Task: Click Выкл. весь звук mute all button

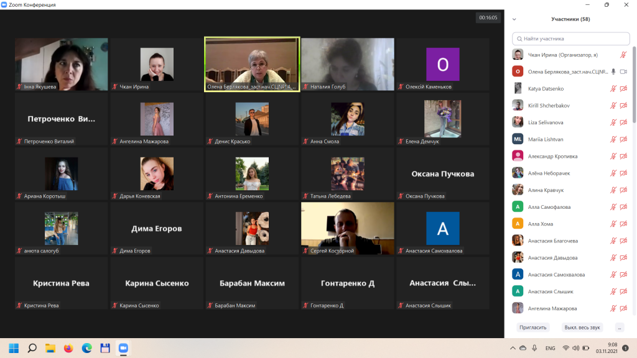Action: 582,327
